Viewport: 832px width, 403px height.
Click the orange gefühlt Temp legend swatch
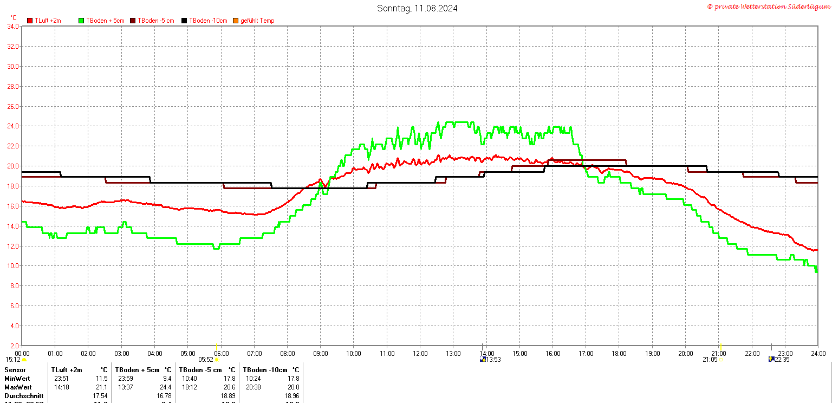pyautogui.click(x=236, y=21)
